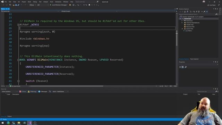Viewport: 222px width, 125px height.
Task: Click the Error List filter icon
Action: click(x=50, y=92)
